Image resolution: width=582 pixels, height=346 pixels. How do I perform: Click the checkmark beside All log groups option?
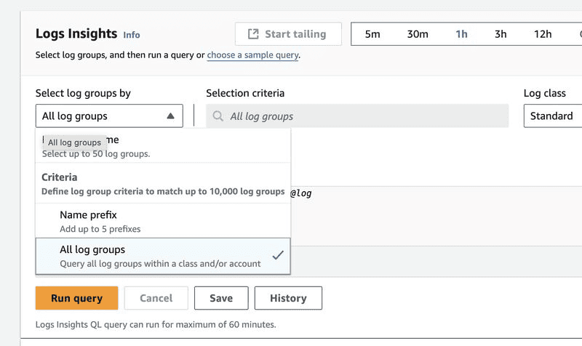276,255
